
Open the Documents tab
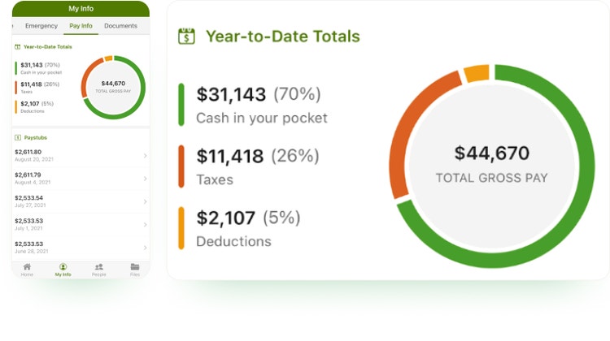point(120,26)
